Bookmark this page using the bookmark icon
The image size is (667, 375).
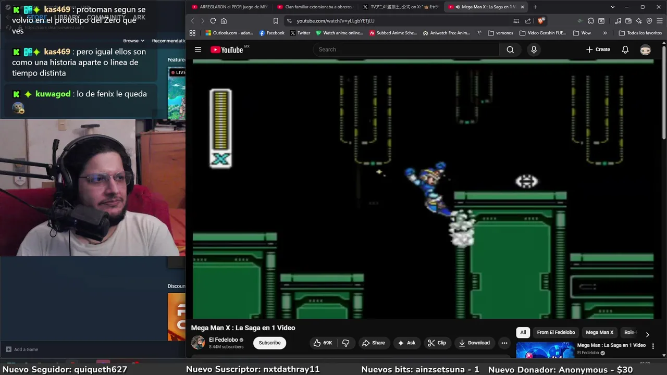(x=276, y=21)
